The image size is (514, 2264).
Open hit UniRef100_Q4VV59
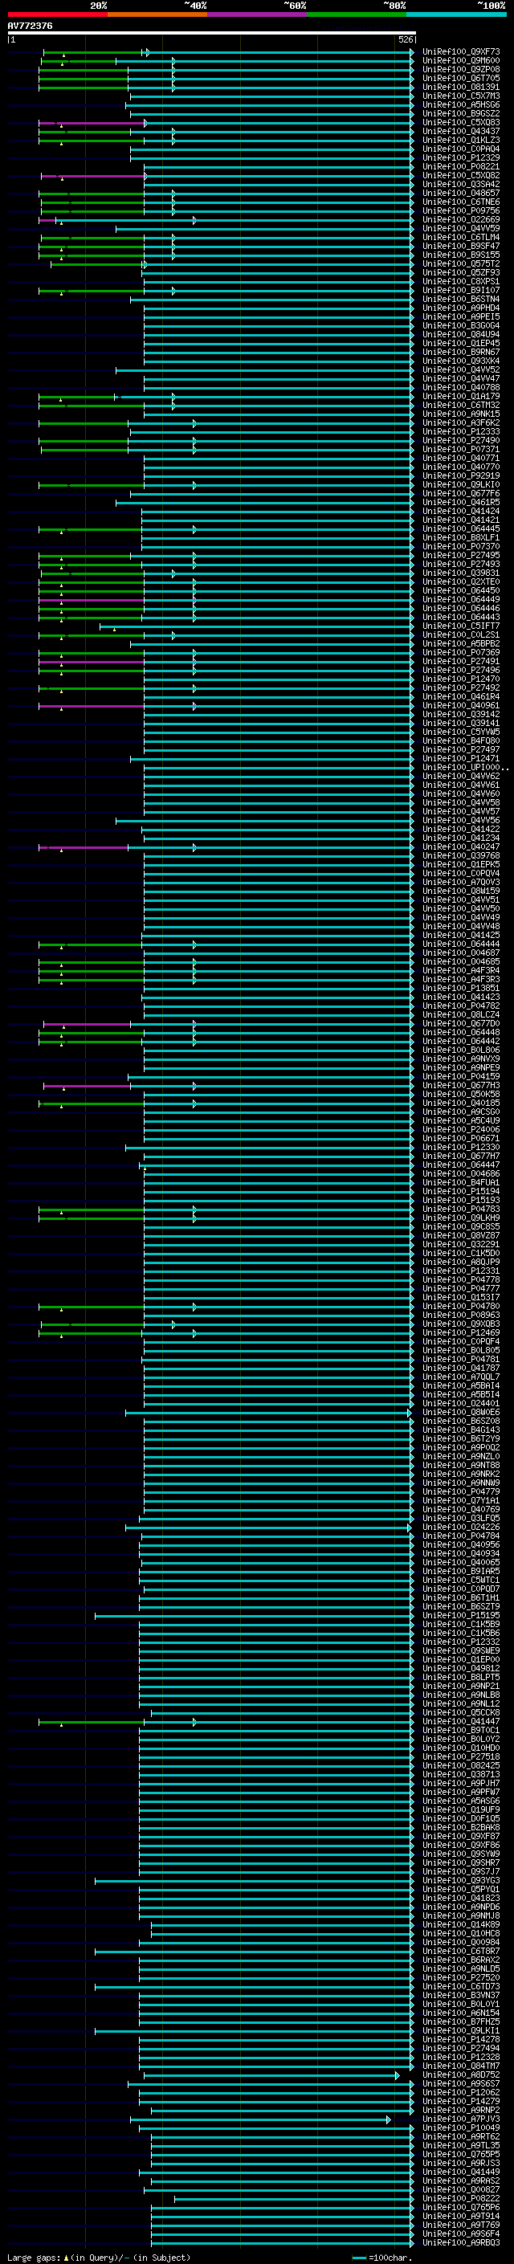[x=460, y=229]
